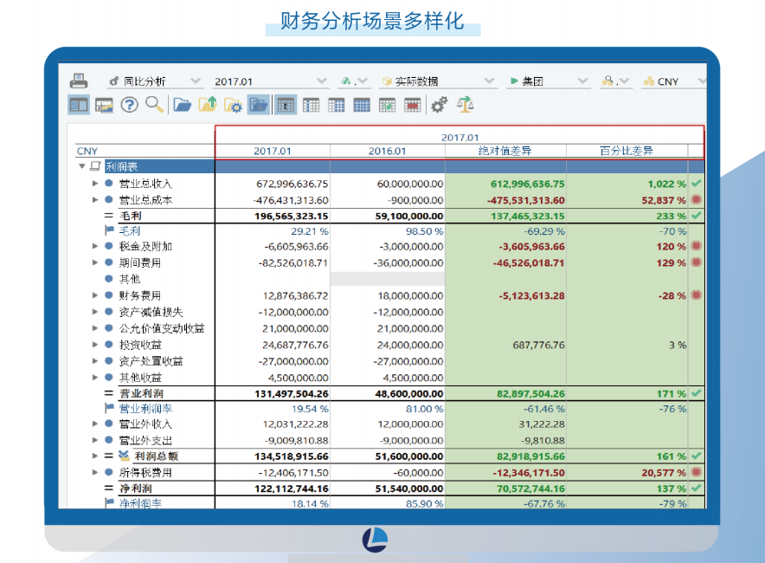Viewport: 765px width, 563px height.
Task: Click the magnifying glass search icon
Action: pos(155,105)
